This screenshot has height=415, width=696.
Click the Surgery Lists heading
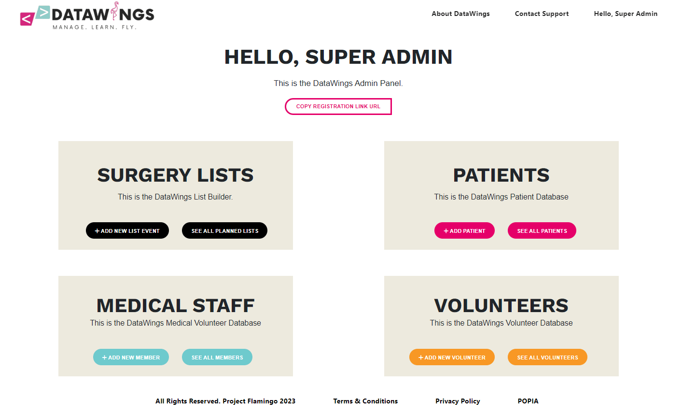click(x=175, y=175)
